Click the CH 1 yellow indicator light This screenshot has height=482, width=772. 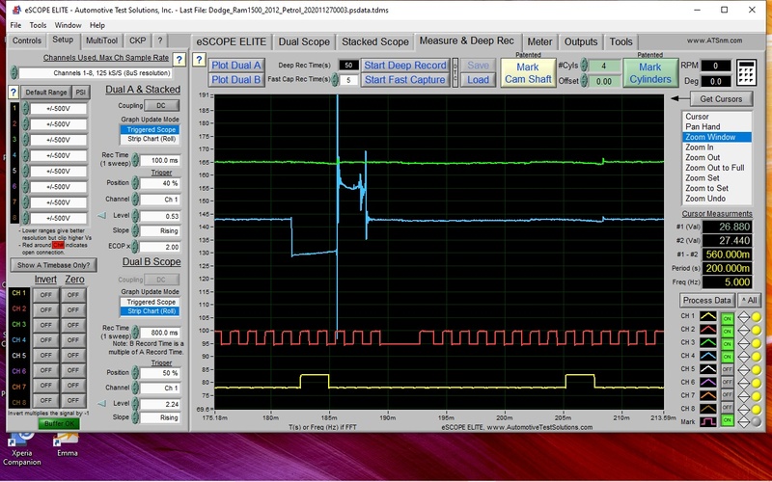click(756, 317)
